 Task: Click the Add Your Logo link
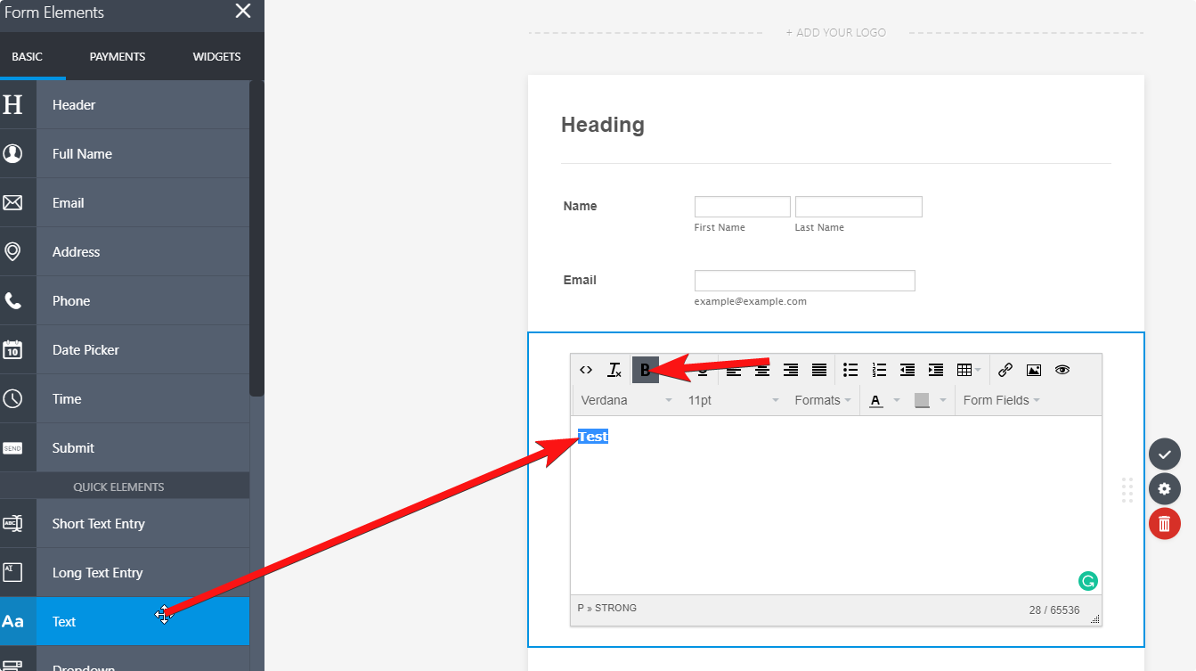click(x=835, y=33)
